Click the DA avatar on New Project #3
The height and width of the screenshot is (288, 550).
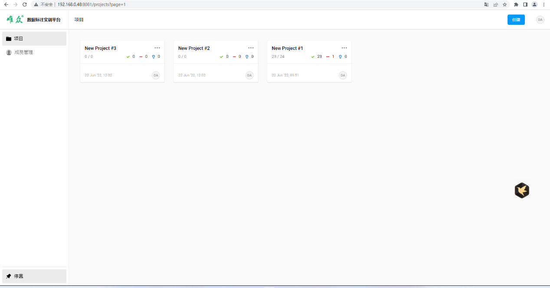(x=156, y=75)
